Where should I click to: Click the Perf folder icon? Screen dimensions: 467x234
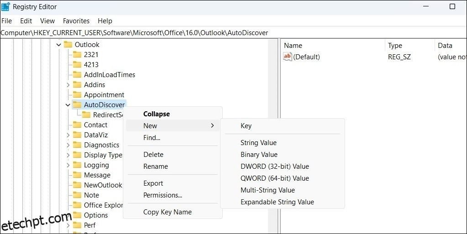pyautogui.click(x=78, y=225)
